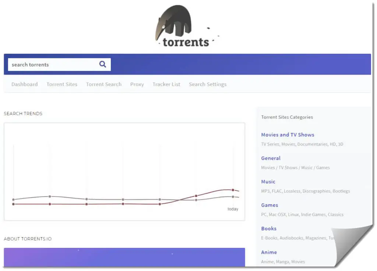View the Games category
This screenshot has height=271, width=377.
[x=269, y=205]
